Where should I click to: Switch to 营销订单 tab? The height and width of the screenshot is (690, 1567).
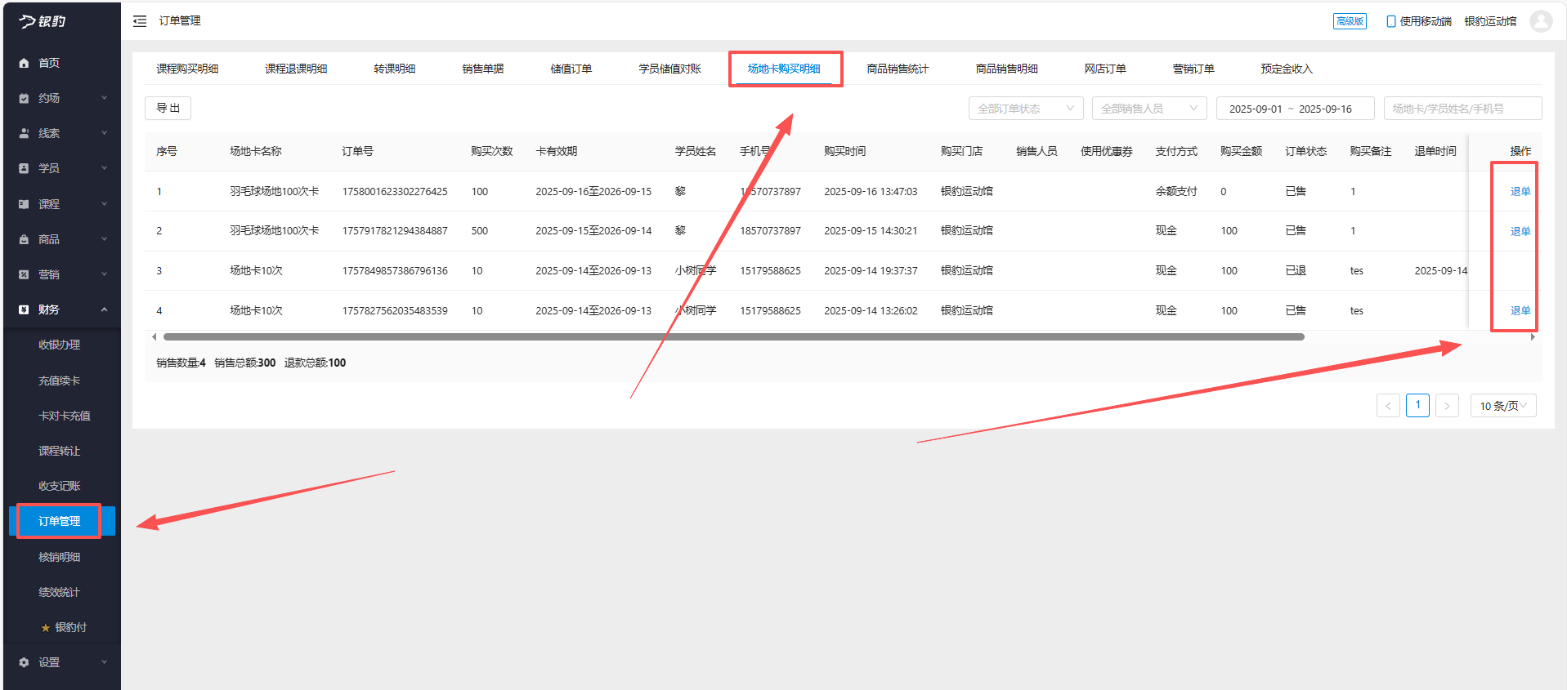tap(1193, 69)
